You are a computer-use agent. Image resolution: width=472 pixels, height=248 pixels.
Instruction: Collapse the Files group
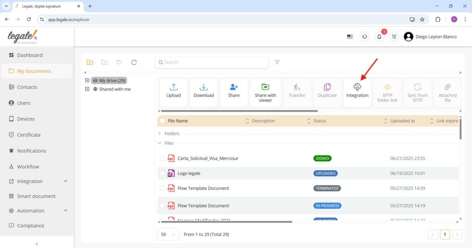(x=159, y=143)
